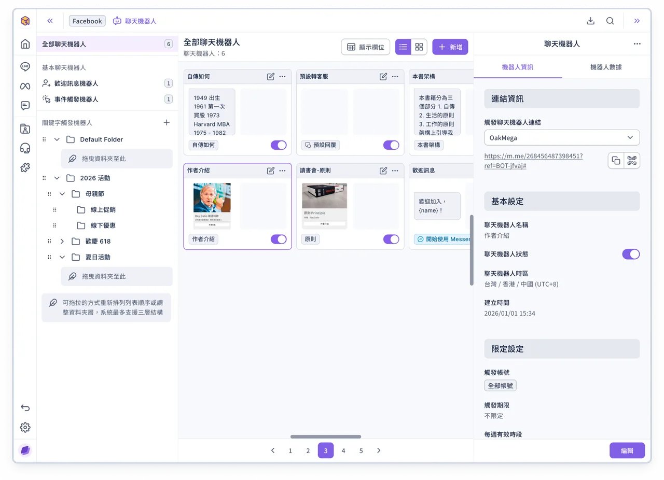Screen dimensions: 664x480
Task: Click the 編輯 button
Action: pos(627,450)
